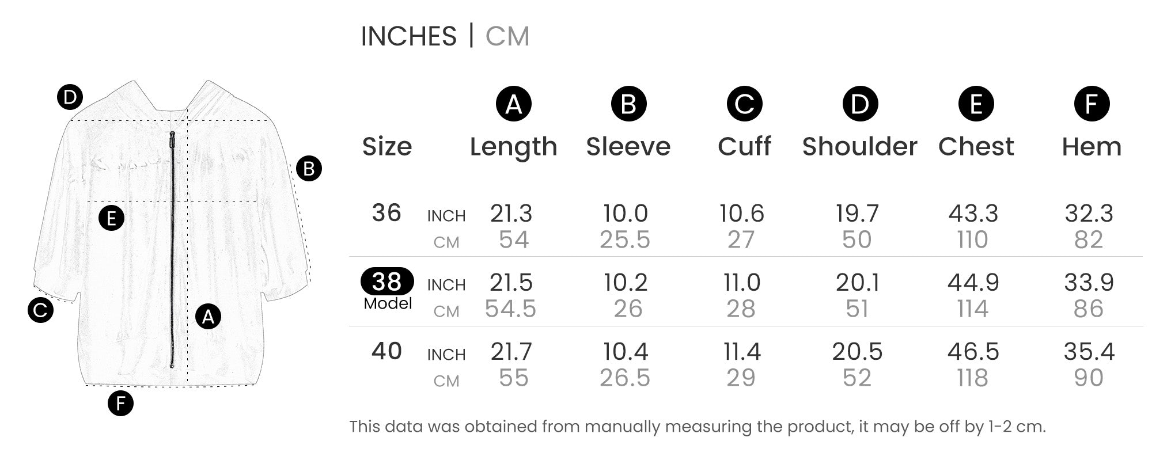Image resolution: width=1152 pixels, height=464 pixels.
Task: Select size 36 row label
Action: tap(386, 213)
